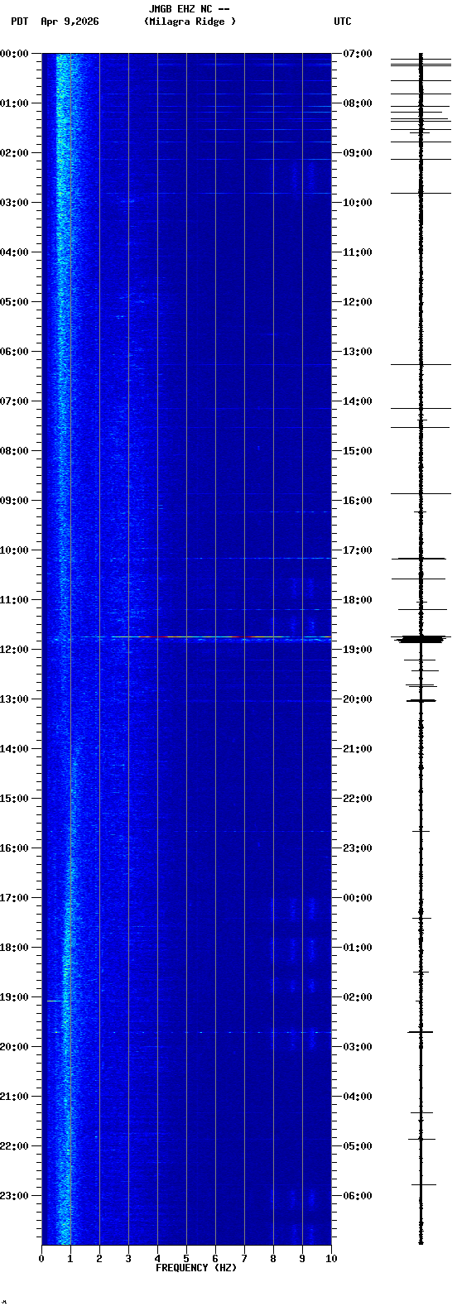Screen dimensions: 457x1311
Task: Click the date "Apr 9,2026"
Action: [x=70, y=22]
